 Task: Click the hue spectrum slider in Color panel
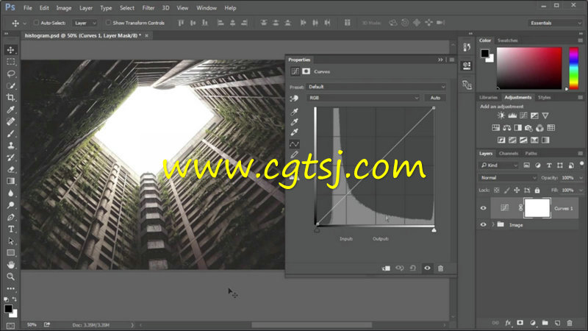573,68
